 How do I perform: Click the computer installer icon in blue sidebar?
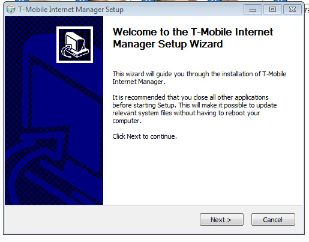[x=74, y=44]
